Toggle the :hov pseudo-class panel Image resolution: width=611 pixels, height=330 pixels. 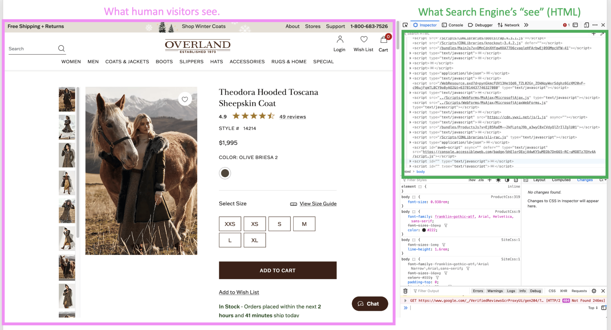(x=472, y=180)
